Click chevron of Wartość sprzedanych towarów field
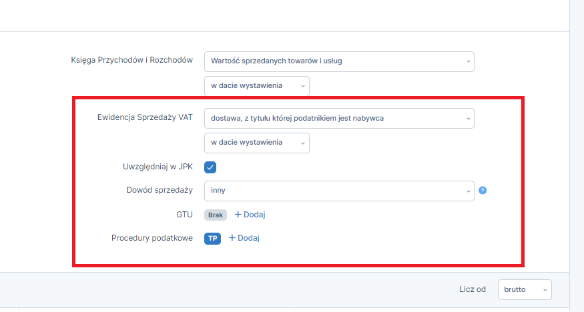 click(468, 61)
